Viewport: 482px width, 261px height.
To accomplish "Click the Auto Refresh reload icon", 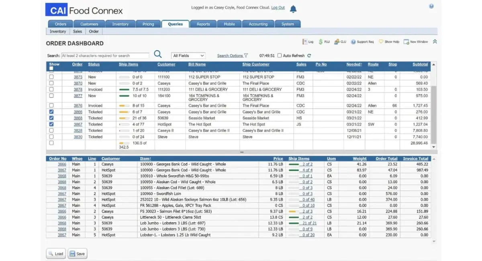I will click(309, 56).
